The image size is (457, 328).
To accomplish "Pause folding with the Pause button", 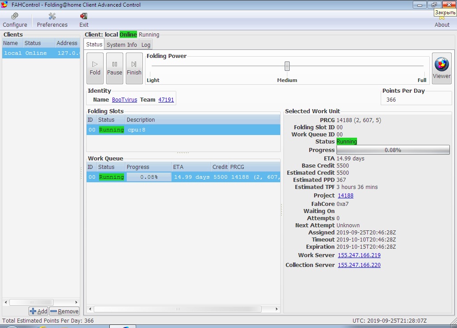I will pyautogui.click(x=115, y=68).
